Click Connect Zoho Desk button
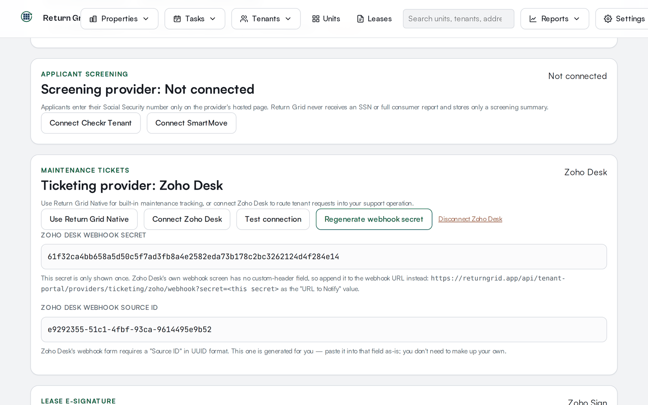This screenshot has height=405, width=648. point(187,219)
